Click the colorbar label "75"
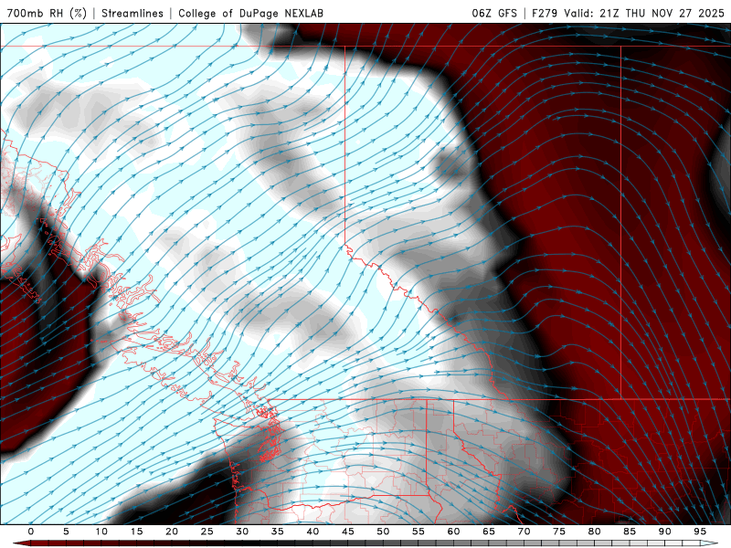731x548 pixels. 558,532
